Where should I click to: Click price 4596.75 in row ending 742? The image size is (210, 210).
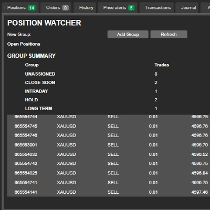click(199, 163)
